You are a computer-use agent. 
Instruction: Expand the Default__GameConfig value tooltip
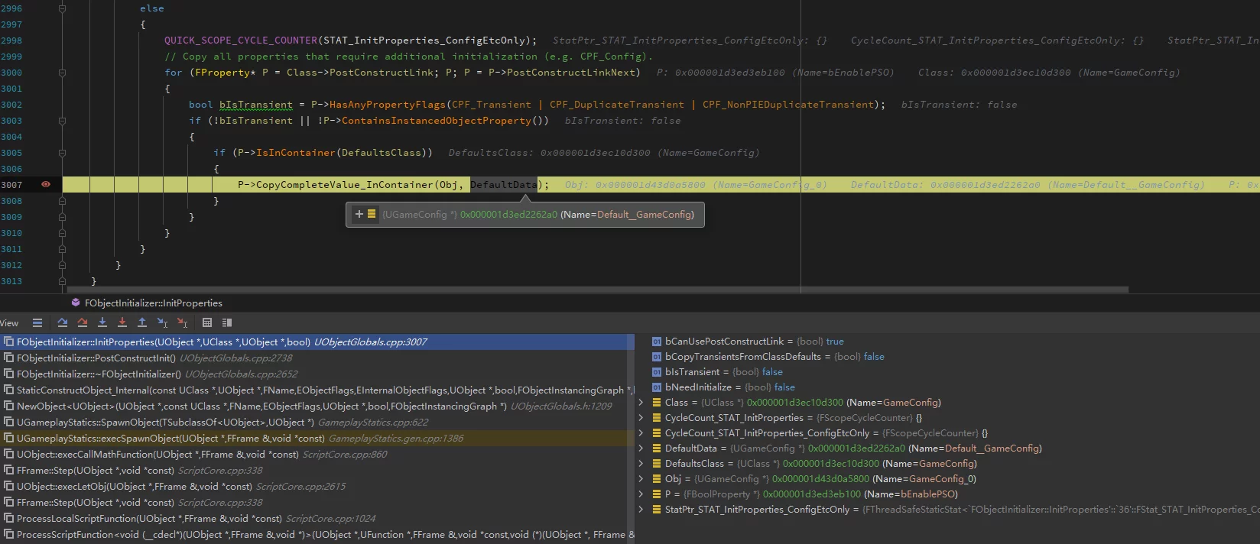click(359, 215)
